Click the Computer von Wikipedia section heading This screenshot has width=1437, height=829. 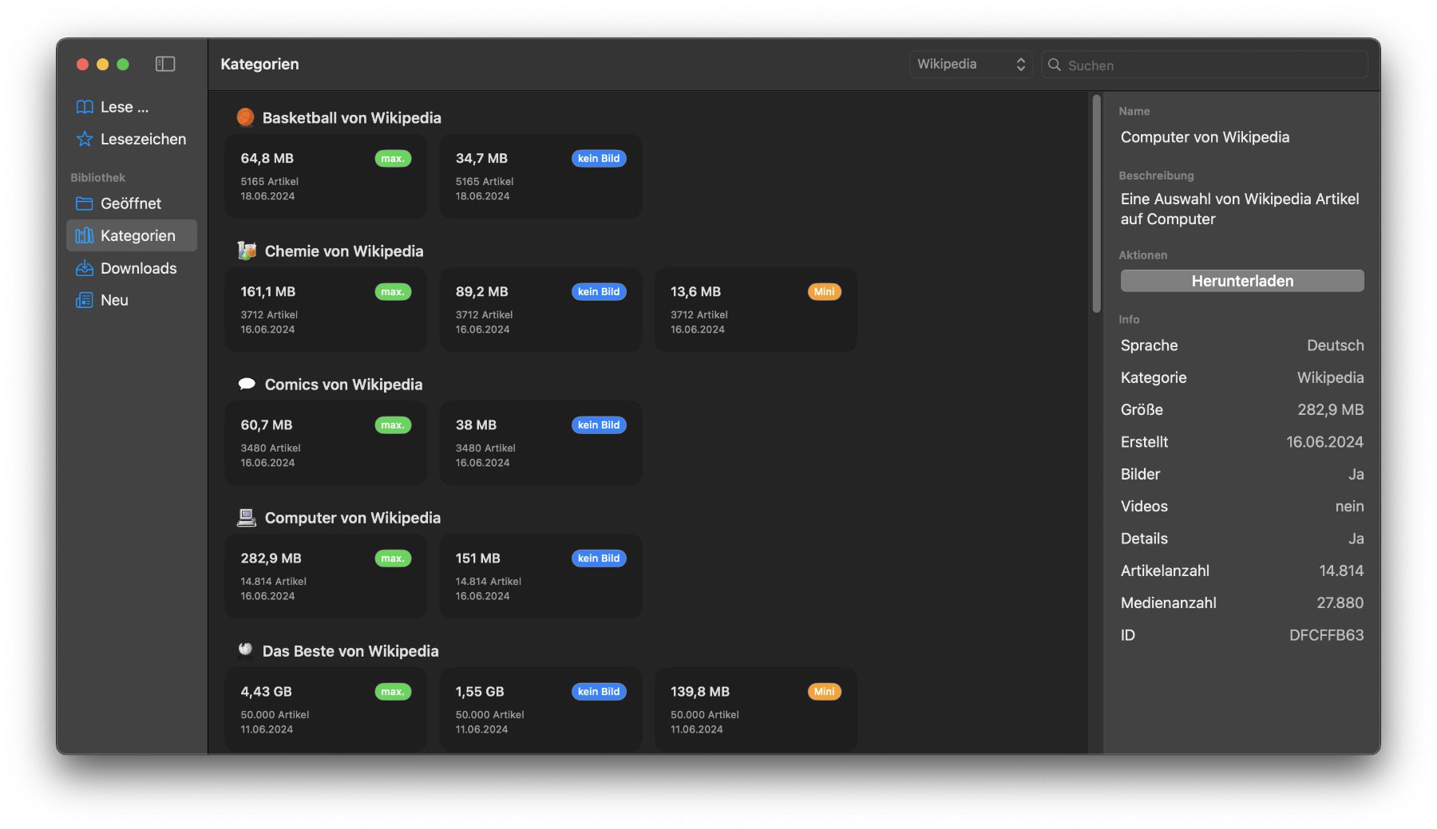353,517
